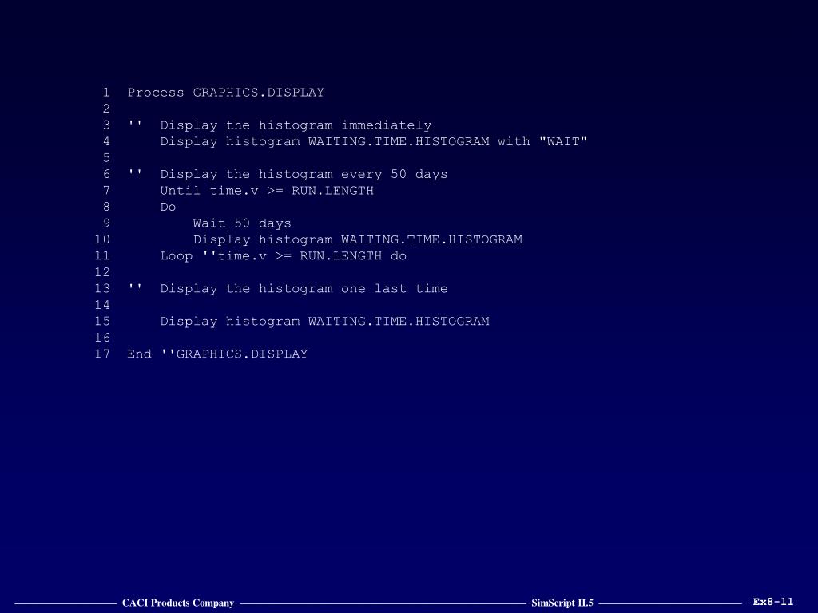Click 'CACI Products Company' footer text

click(178, 603)
